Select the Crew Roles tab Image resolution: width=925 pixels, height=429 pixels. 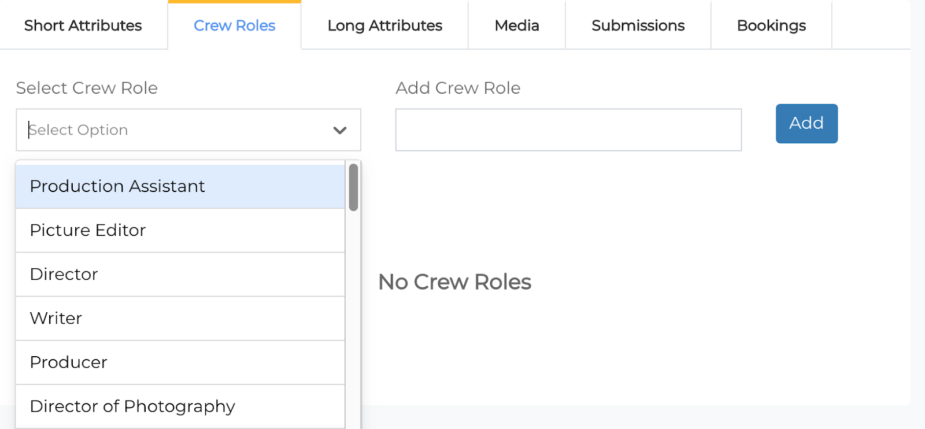click(234, 25)
